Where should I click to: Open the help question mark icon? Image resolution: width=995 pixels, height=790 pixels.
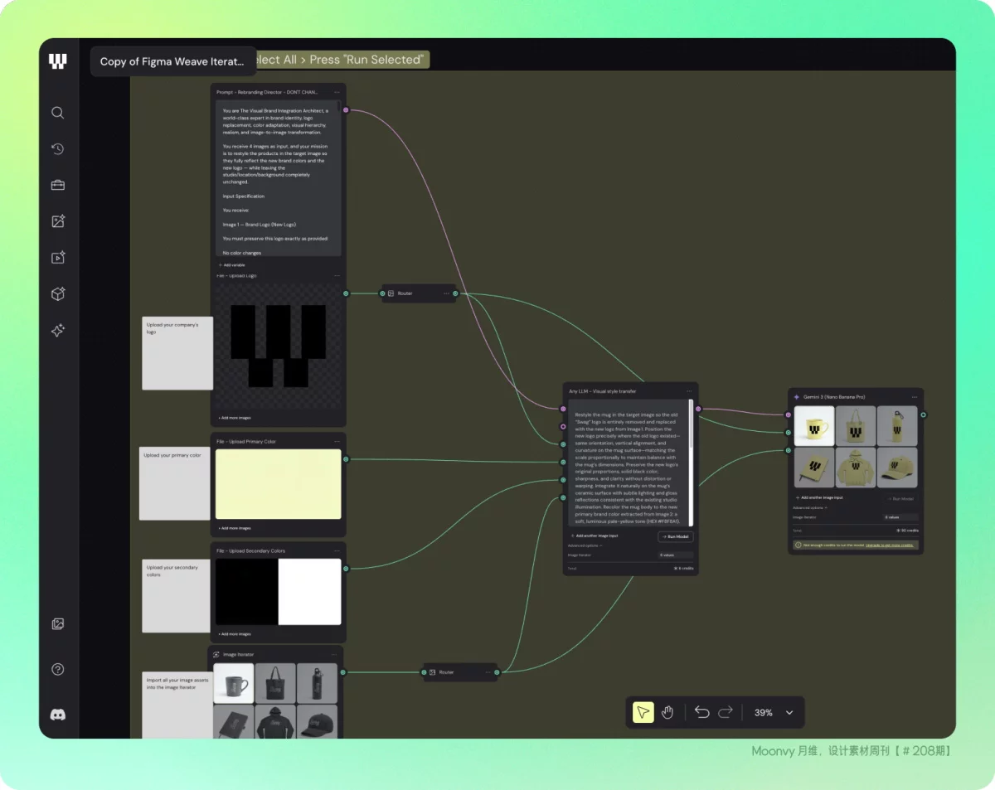[57, 669]
